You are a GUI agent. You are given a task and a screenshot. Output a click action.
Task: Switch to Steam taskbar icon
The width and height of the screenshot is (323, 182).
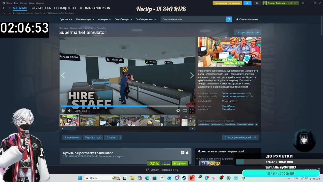pos(184,178)
